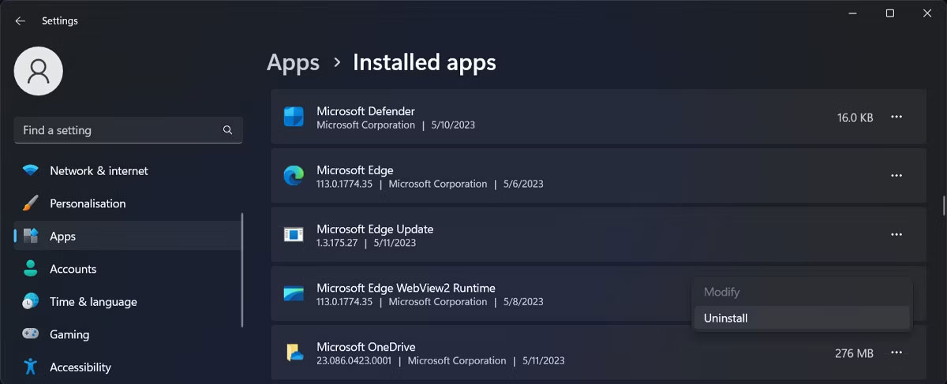Viewport: 947px width, 384px height.
Task: Click the Microsoft Edge app icon
Action: coord(294,177)
